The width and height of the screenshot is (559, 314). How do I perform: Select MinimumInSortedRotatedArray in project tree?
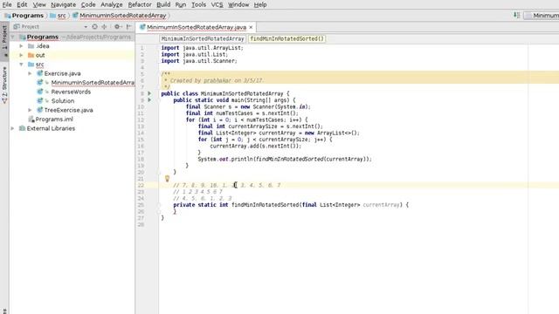tap(93, 83)
